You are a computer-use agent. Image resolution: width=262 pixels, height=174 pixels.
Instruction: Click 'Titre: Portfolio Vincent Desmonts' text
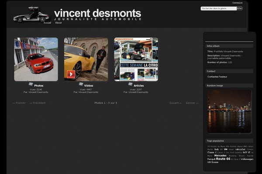[225, 51]
